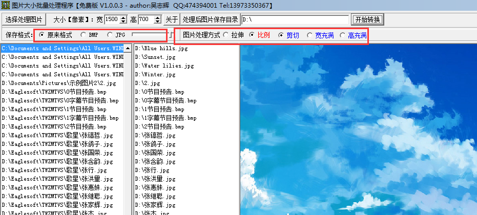The width and height of the screenshot is (477, 215).
Task: Click the save directory path field
Action: pyautogui.click(x=295, y=20)
